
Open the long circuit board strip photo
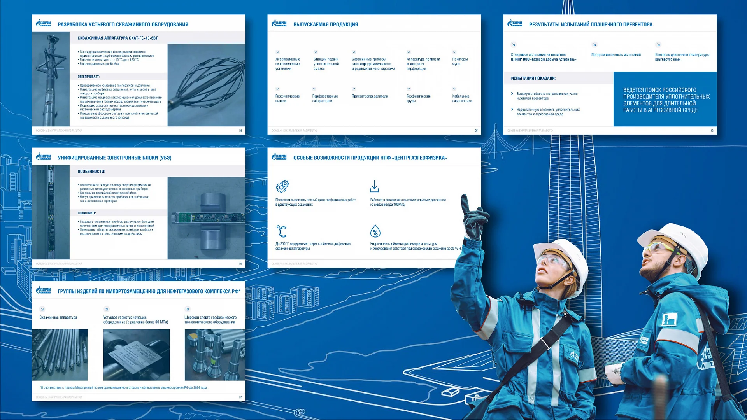(x=51, y=212)
